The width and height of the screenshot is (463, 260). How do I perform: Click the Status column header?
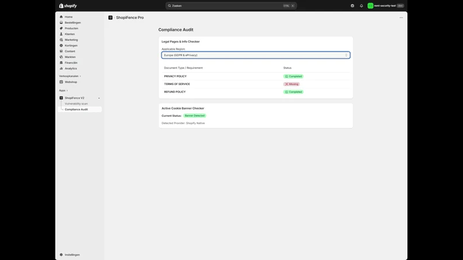pyautogui.click(x=287, y=68)
